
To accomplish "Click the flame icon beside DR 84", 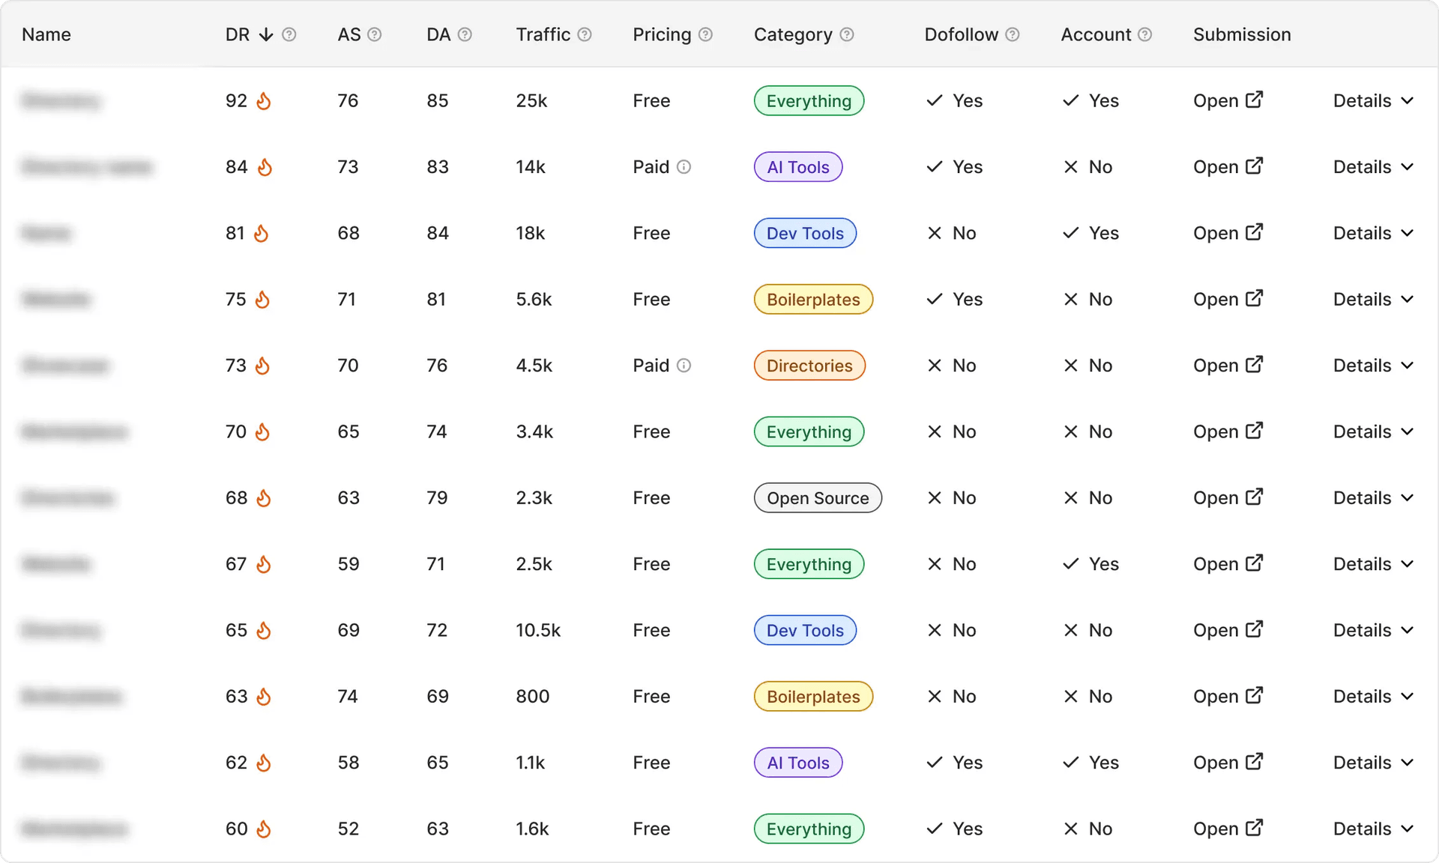I will click(x=265, y=166).
